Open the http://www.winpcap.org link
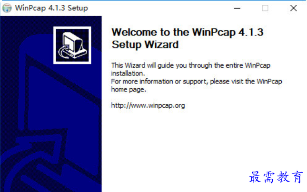This screenshot has width=307, height=192. click(x=148, y=105)
